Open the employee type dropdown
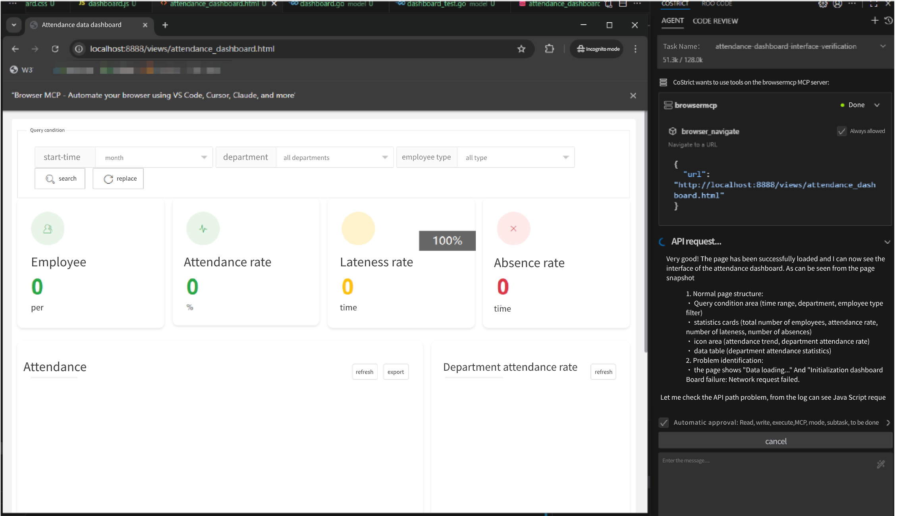The height and width of the screenshot is (516, 899). [516, 158]
